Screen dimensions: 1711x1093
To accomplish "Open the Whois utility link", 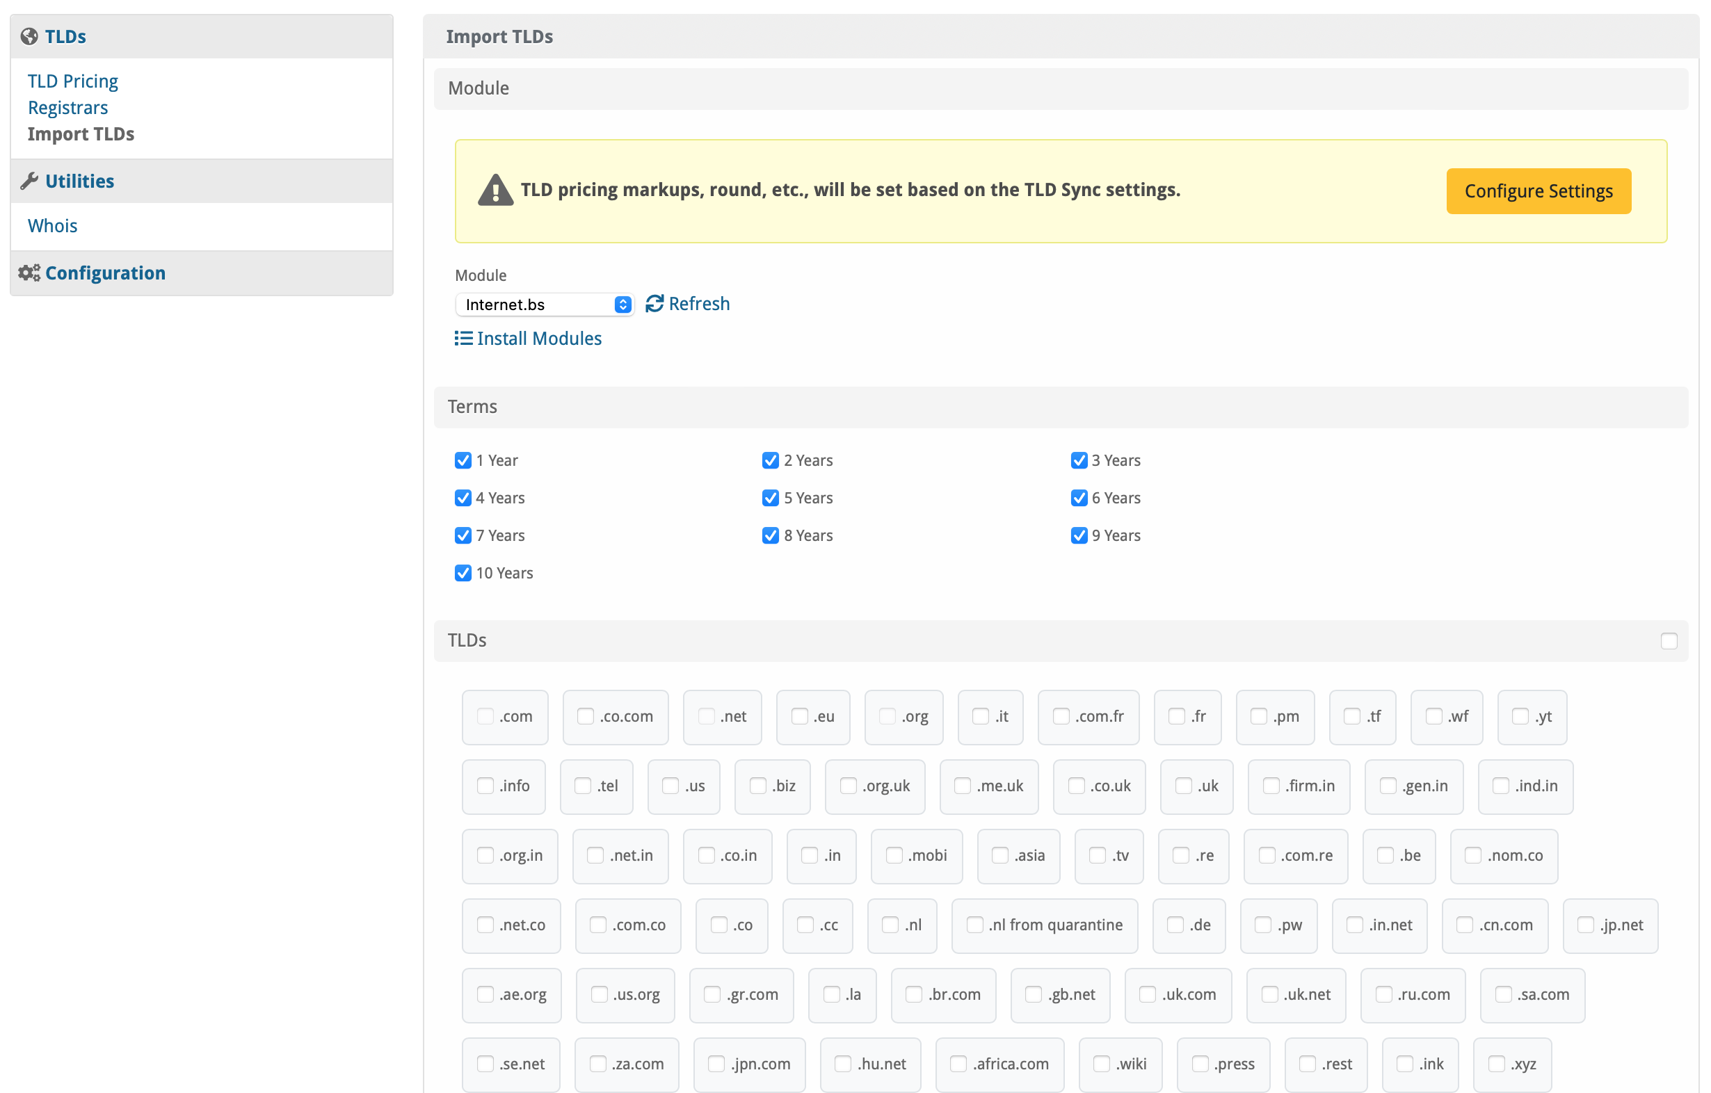I will pos(53,226).
